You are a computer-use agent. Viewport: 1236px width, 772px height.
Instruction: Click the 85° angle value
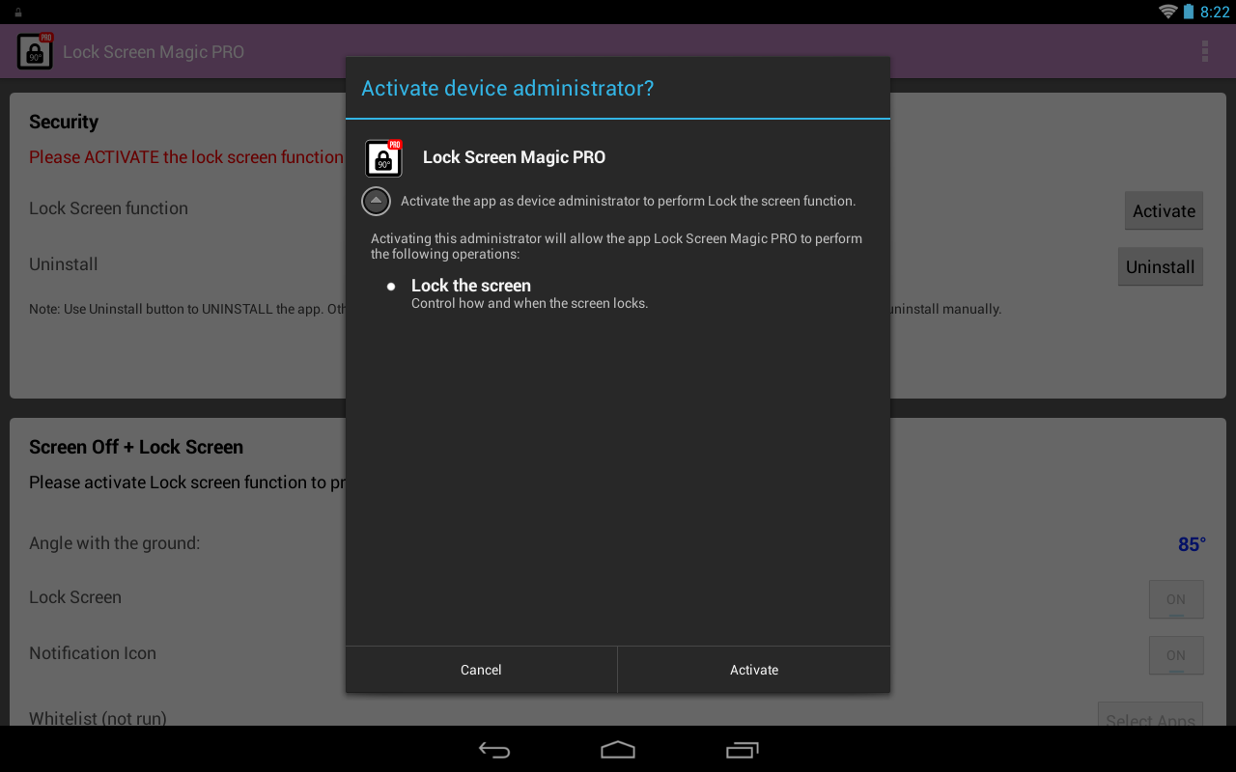pos(1192,544)
